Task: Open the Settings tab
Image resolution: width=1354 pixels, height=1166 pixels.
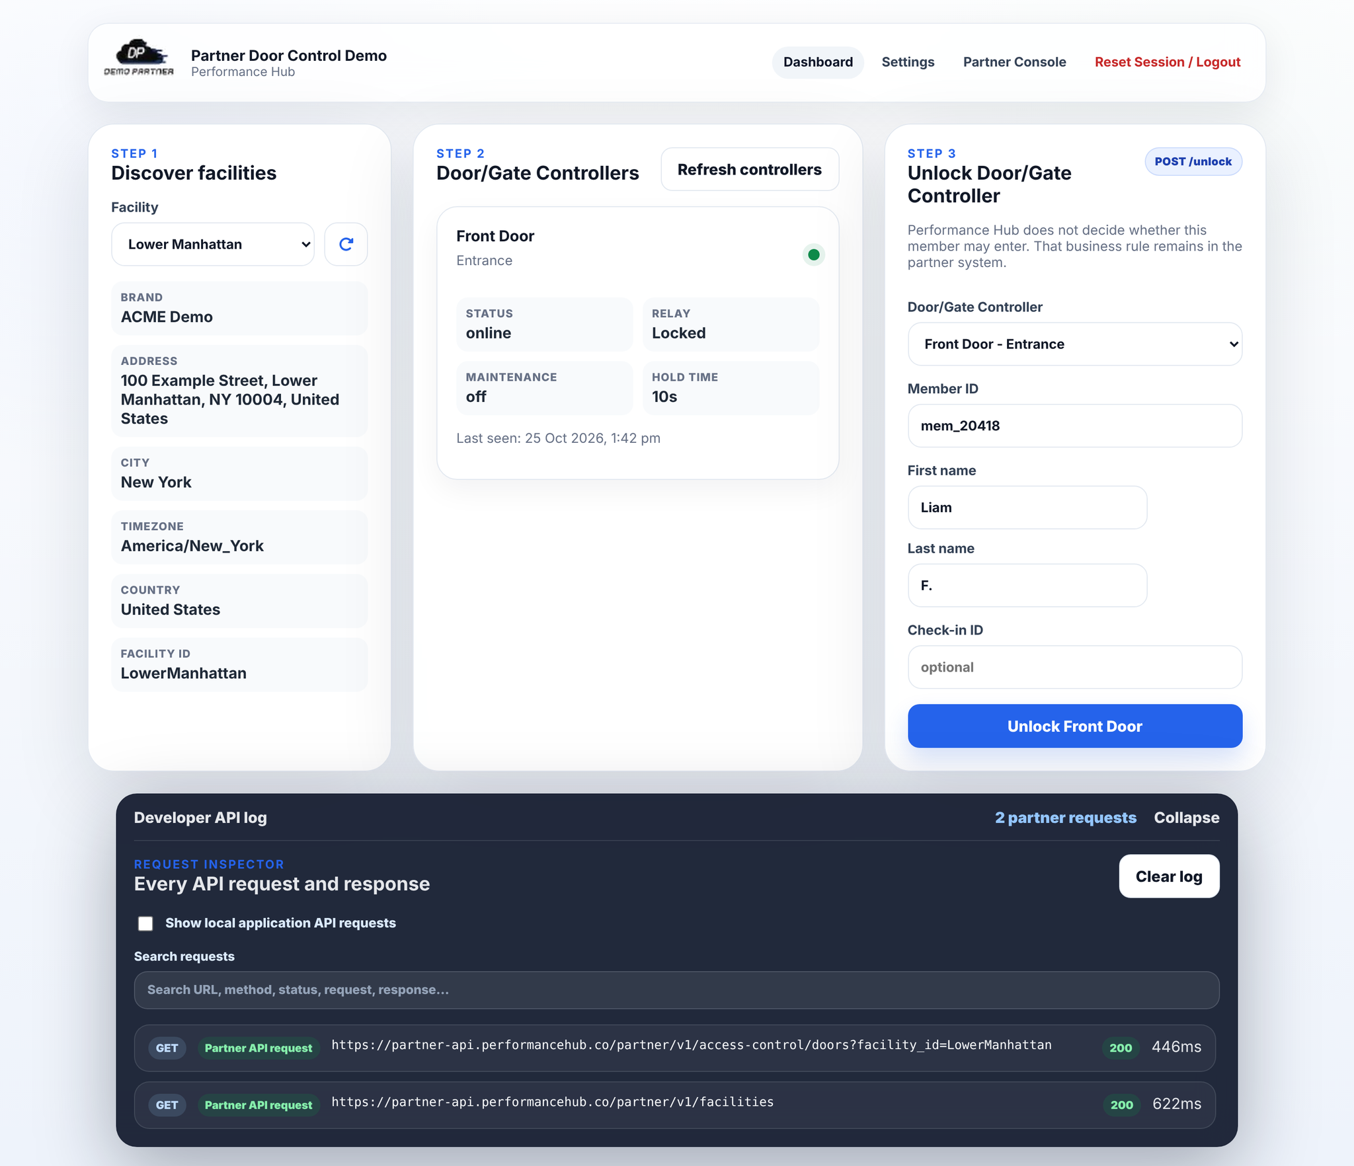Action: (908, 62)
